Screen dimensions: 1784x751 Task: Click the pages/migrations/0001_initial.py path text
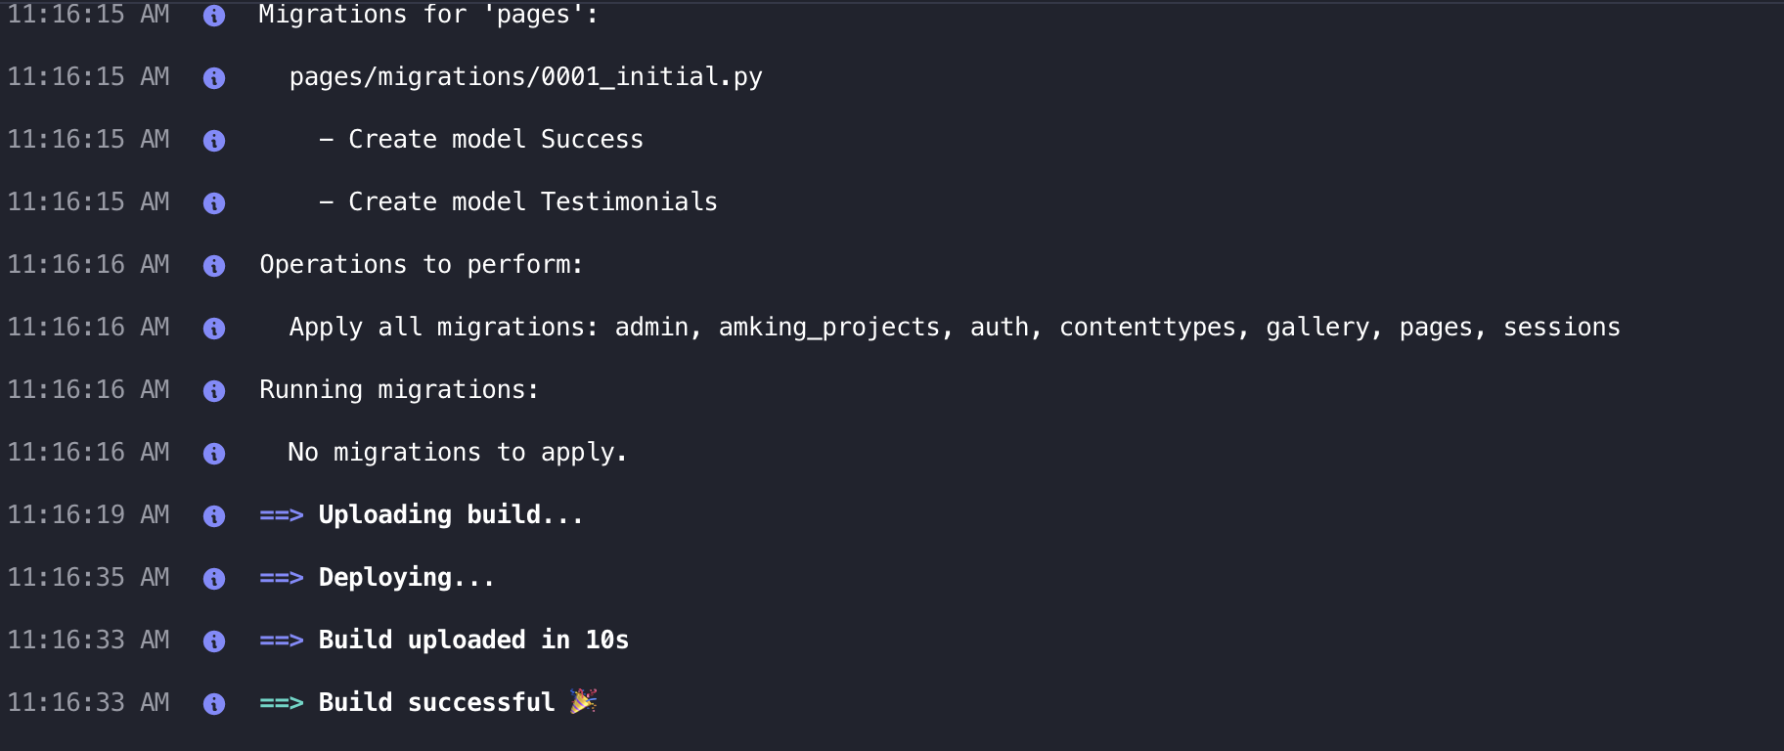coord(525,77)
